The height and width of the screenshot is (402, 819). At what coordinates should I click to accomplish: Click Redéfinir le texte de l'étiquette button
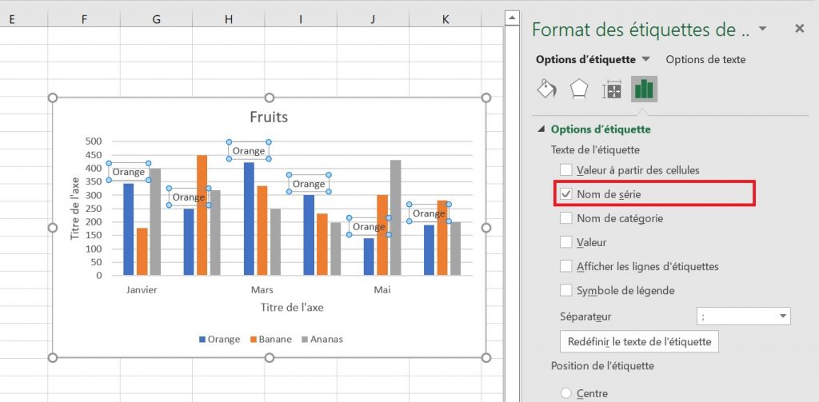tap(639, 342)
